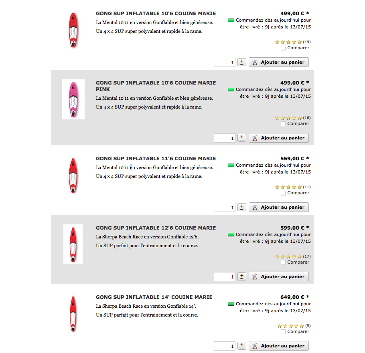Check Comparer for the 10'6 Couine Marie board
Viewport: 365px width, 353px height.
283,48
